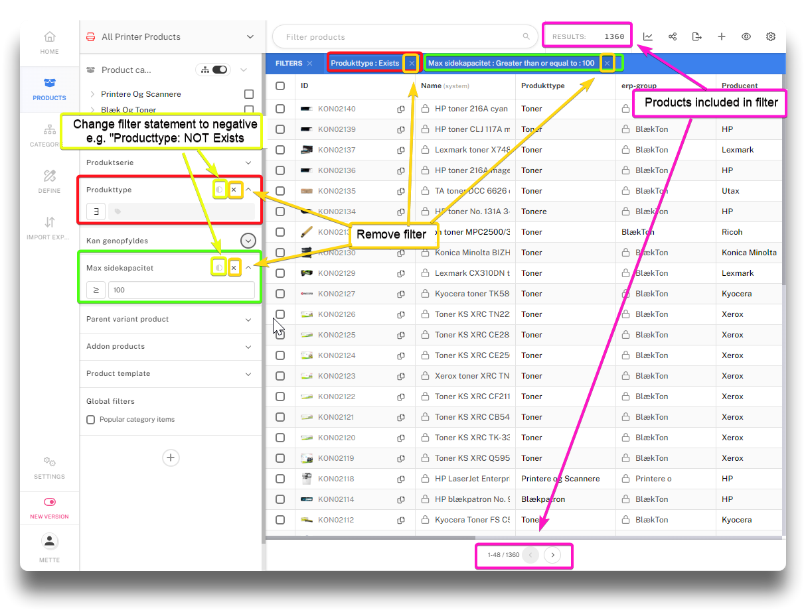Open Settings in the left sidebar
The height and width of the screenshot is (612, 806).
pos(49,467)
